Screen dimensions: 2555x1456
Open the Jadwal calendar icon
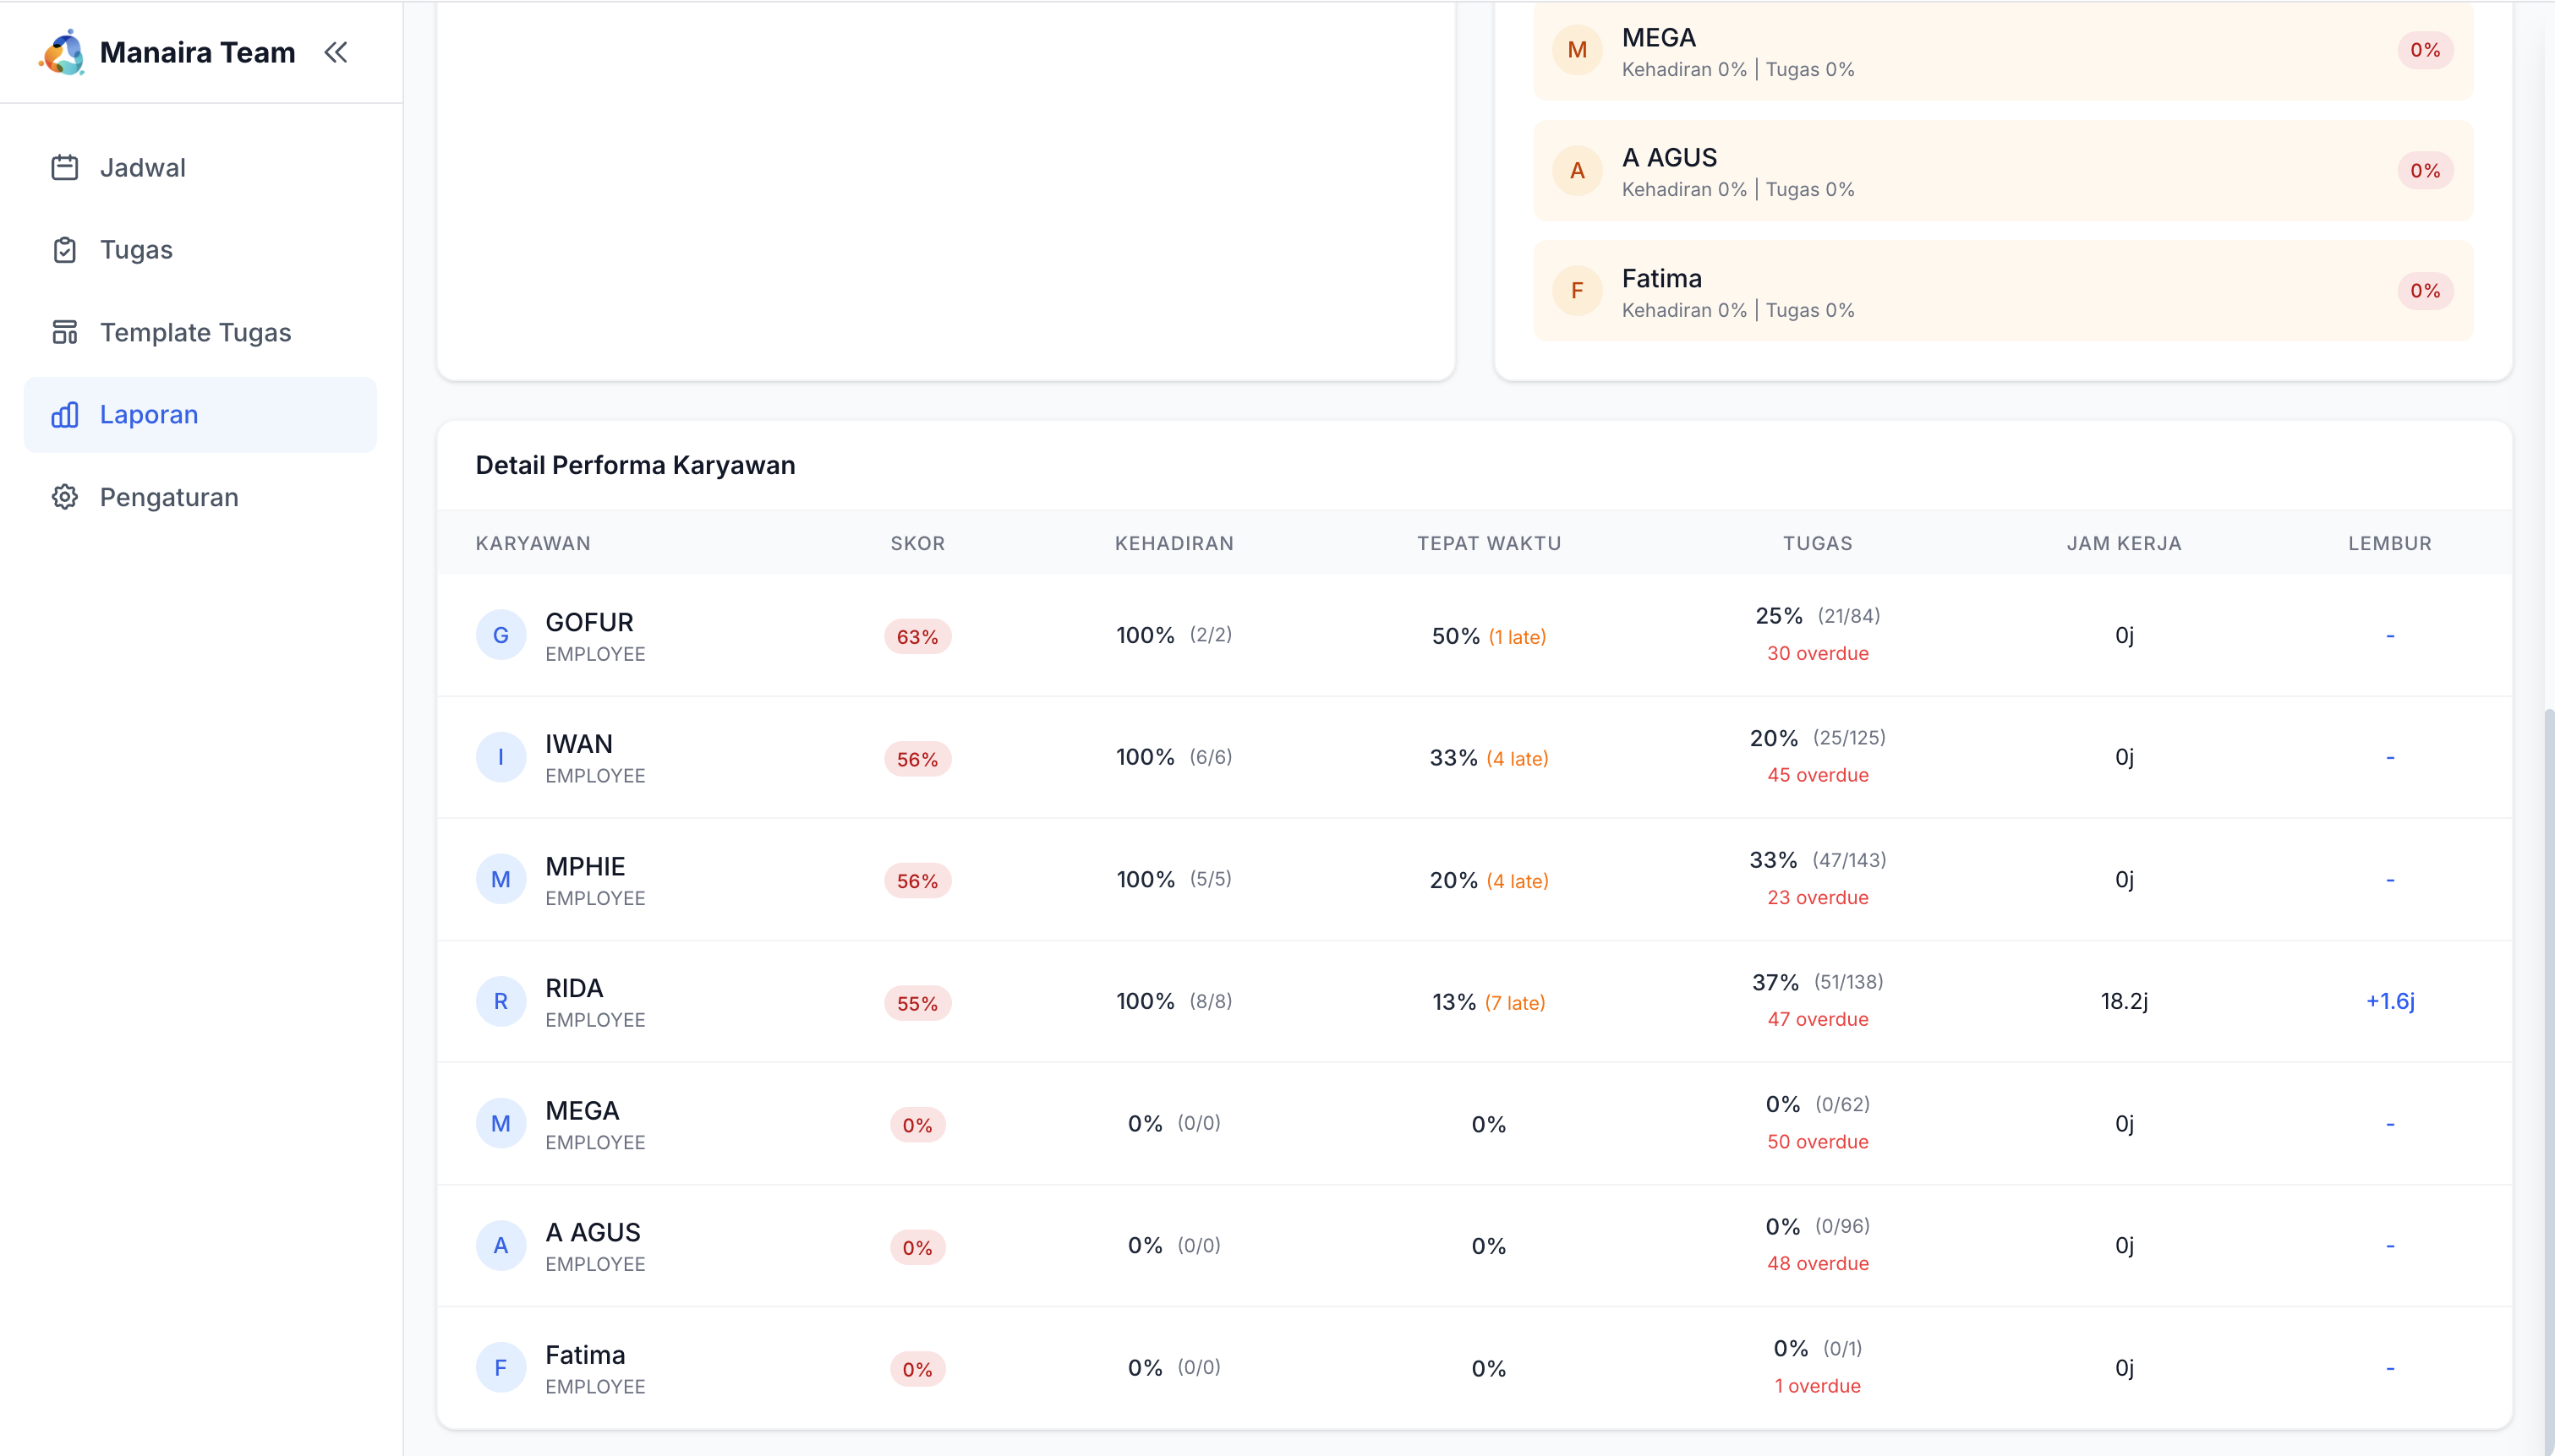point(65,167)
